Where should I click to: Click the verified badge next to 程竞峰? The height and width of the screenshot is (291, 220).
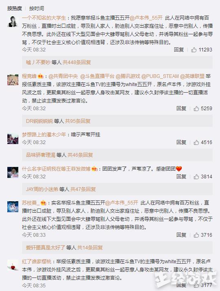pos(41,76)
